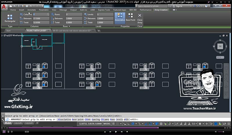The width and height of the screenshot is (232, 135).
Task: Open the Express Tools ribbon tab
Action: click(x=104, y=10)
